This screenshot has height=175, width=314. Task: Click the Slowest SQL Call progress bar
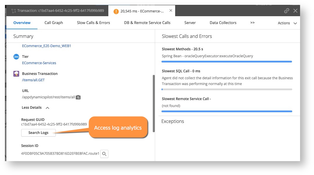227,89
